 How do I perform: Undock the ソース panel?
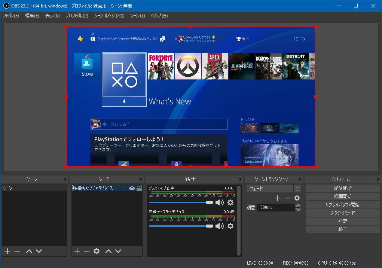pos(141,179)
